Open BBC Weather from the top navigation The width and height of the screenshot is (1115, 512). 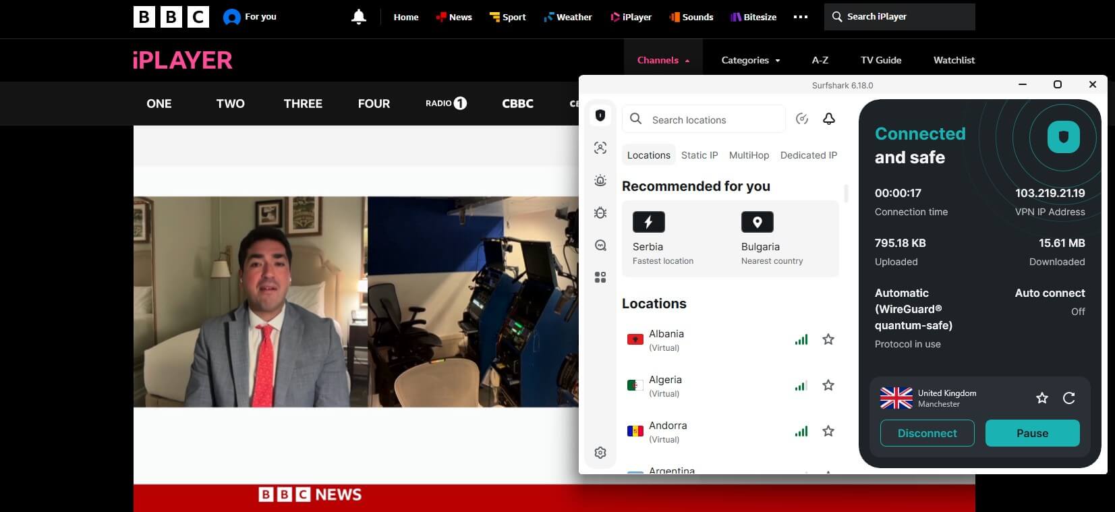(x=567, y=17)
